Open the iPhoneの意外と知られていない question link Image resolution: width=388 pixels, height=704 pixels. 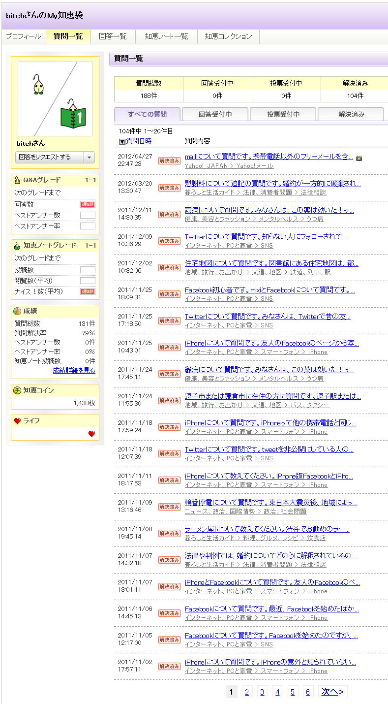(x=270, y=662)
